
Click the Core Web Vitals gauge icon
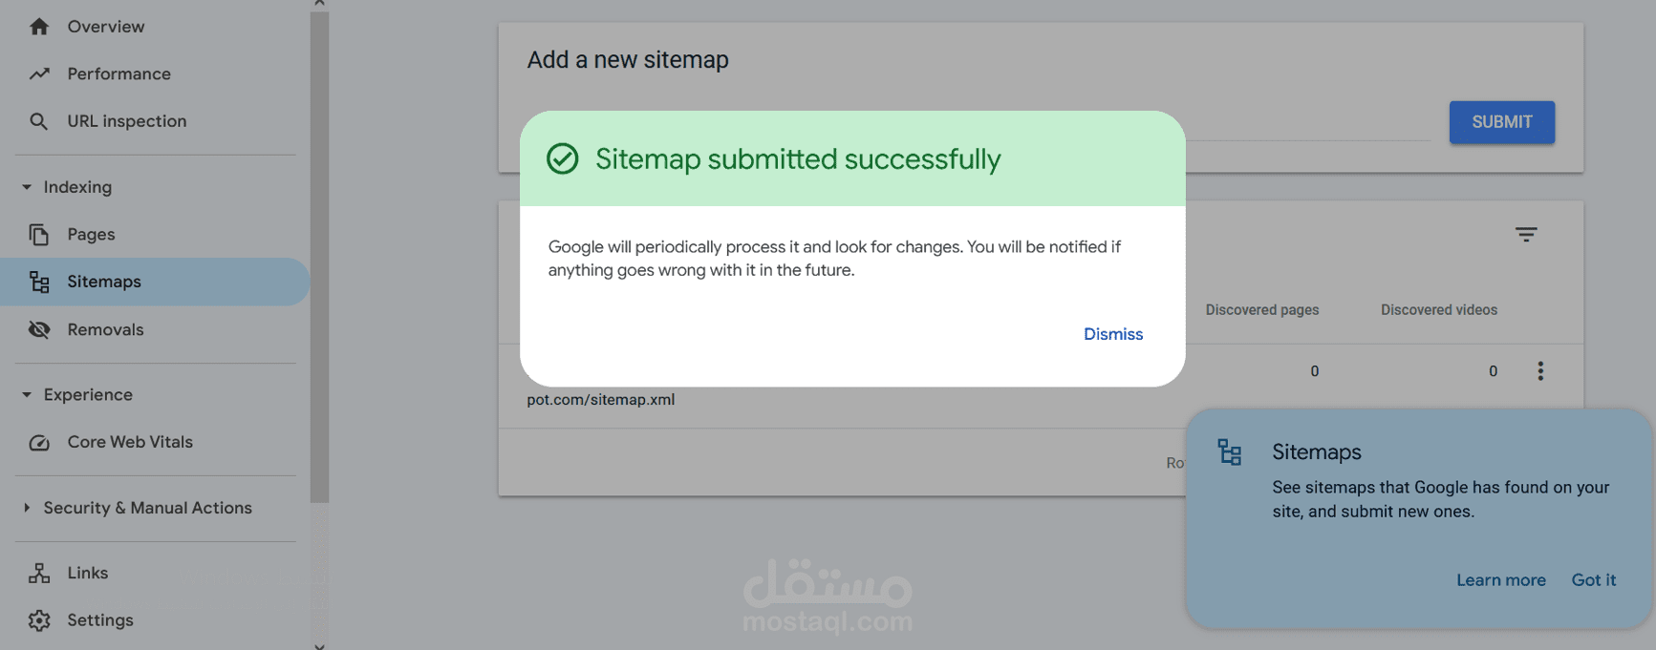(x=39, y=442)
